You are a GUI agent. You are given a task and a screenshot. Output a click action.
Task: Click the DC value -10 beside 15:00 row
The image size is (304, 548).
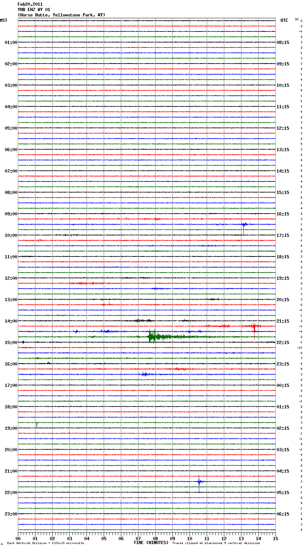coord(300,348)
